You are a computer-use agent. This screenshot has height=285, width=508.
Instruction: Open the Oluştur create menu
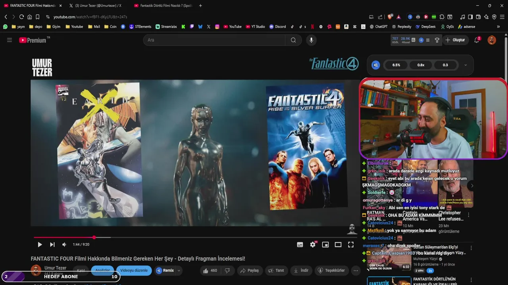455,40
